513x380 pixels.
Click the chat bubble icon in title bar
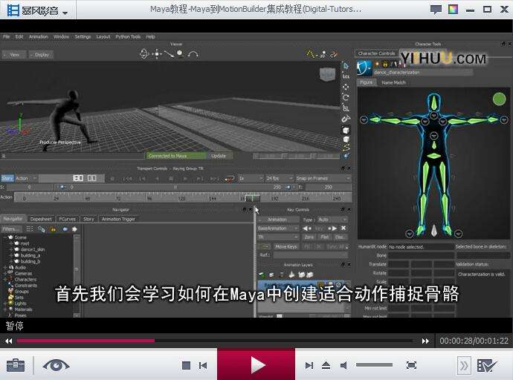(x=436, y=9)
